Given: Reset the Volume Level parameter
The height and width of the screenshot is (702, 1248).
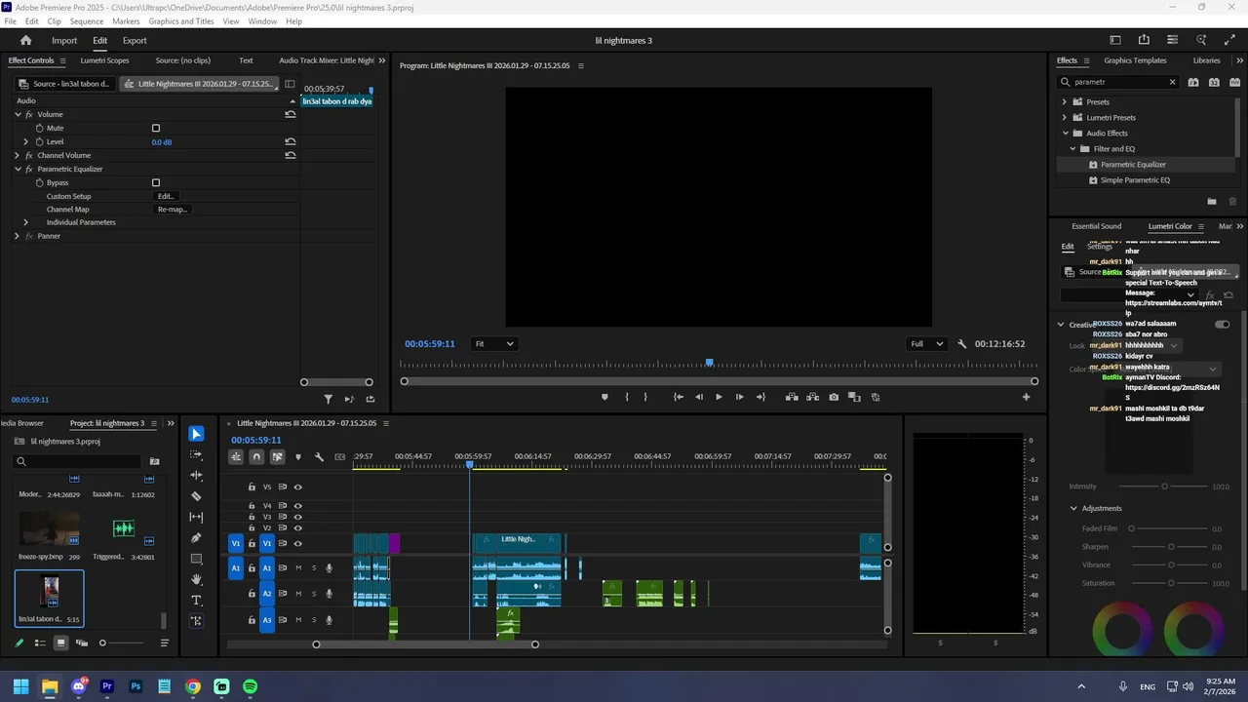Looking at the screenshot, I should pyautogui.click(x=290, y=141).
